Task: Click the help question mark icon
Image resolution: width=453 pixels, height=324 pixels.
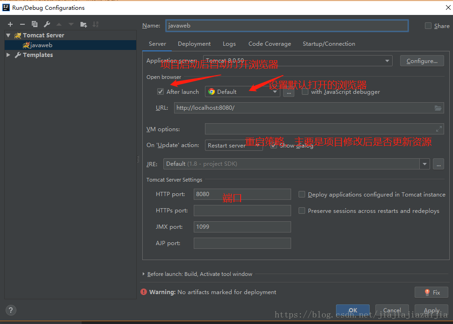Action: [x=11, y=310]
